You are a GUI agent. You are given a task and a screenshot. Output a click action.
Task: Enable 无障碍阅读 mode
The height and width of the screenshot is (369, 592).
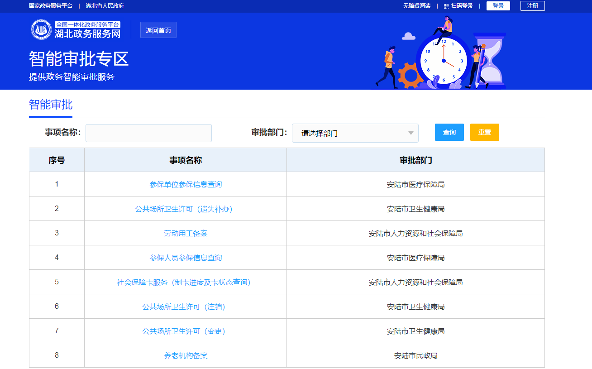416,6
